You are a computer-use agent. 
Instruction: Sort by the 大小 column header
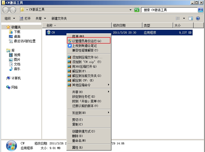(x=183, y=25)
